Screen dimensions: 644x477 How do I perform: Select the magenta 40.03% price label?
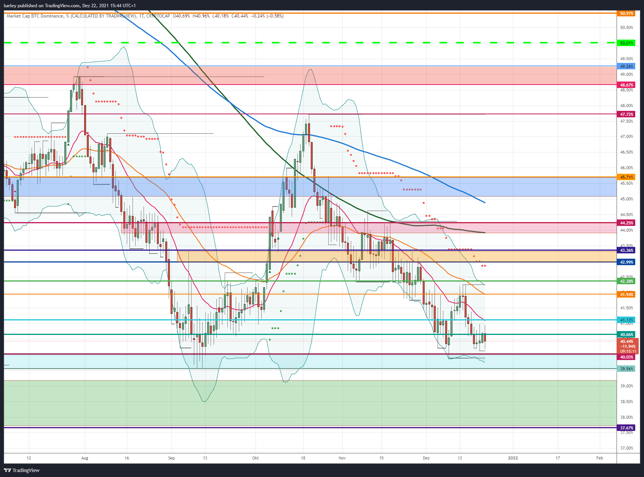[626, 357]
